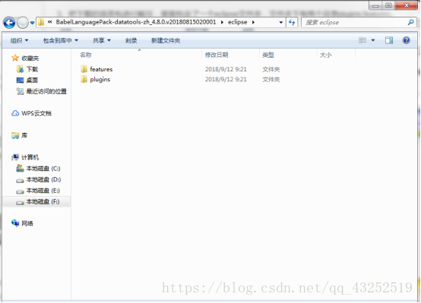Open 库 in the navigation pane
Viewport: 421px width, 303px height.
click(x=24, y=135)
